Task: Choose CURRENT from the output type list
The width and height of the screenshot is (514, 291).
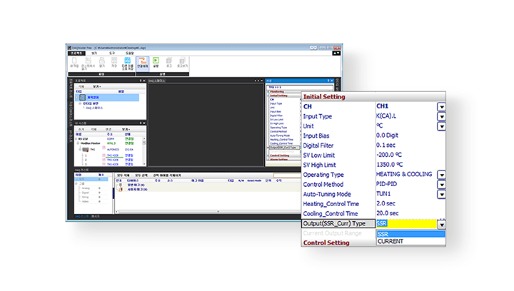Action: pos(391,241)
